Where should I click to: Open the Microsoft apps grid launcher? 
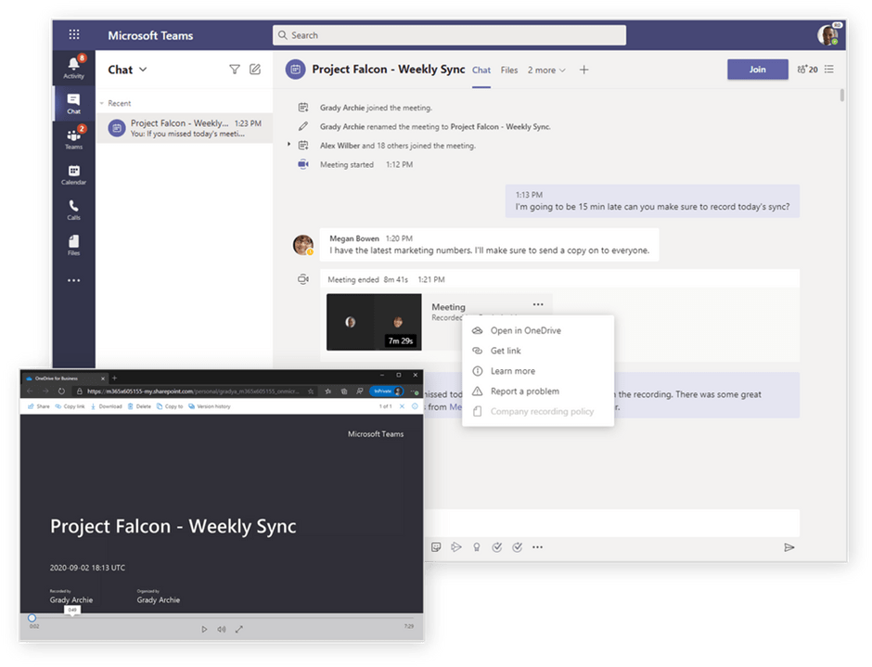(73, 35)
